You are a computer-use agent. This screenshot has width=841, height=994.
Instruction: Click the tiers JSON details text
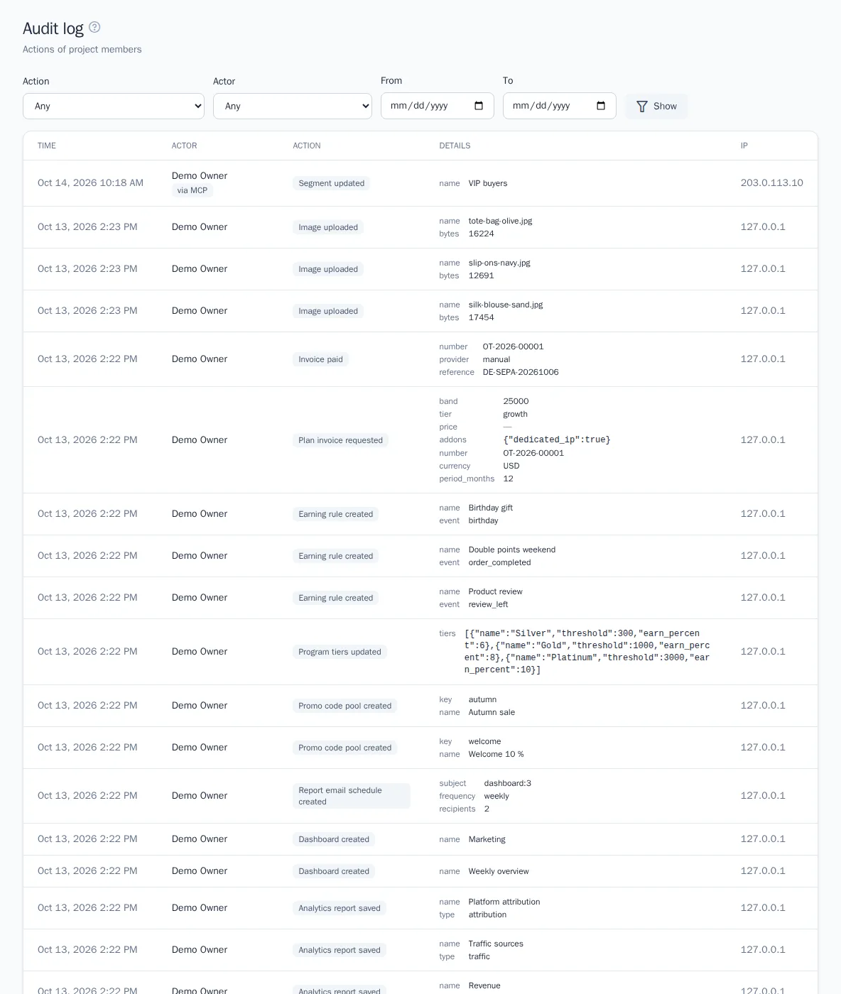[587, 652]
